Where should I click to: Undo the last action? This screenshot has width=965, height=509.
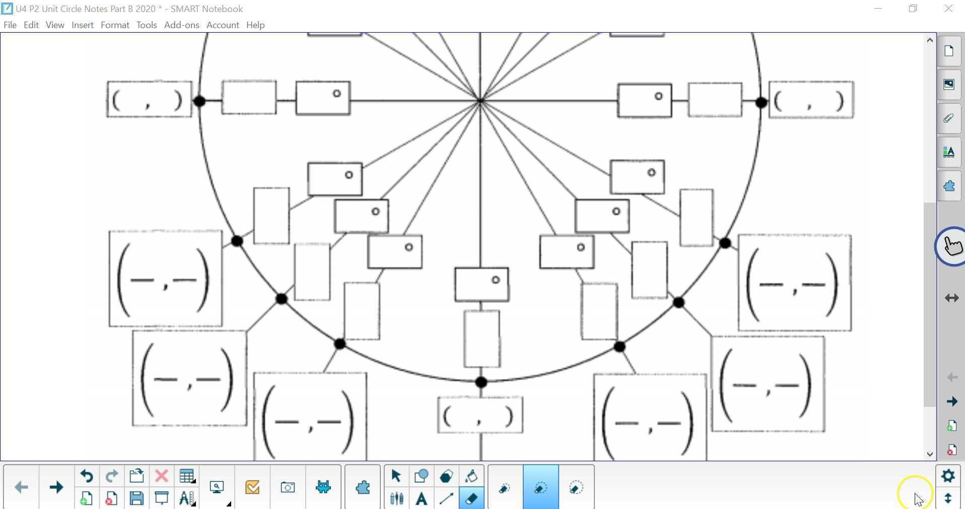(86, 476)
